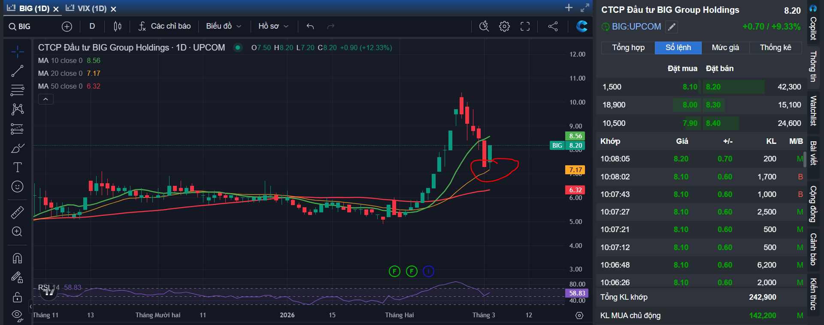Click the blue C logo icon

pos(582,27)
